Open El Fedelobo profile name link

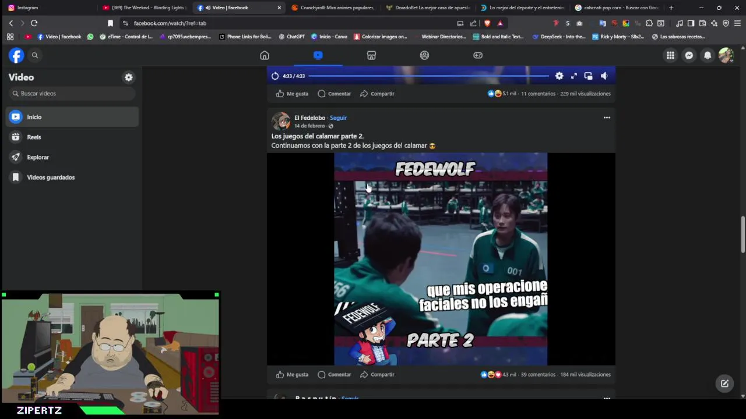(309, 118)
